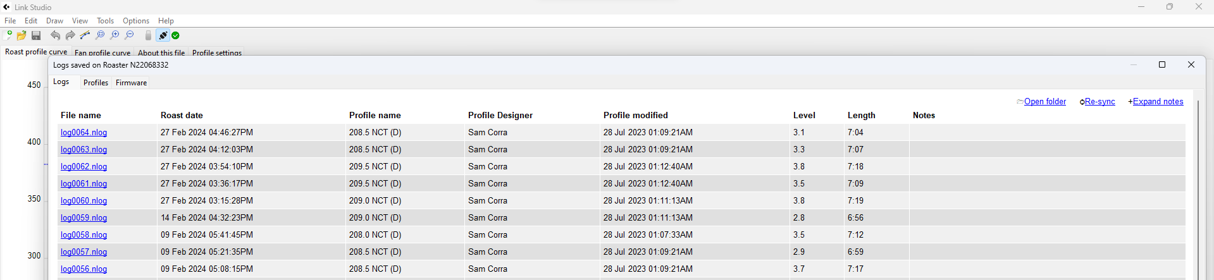Zoom out of the curve
The width and height of the screenshot is (1214, 280).
point(130,35)
